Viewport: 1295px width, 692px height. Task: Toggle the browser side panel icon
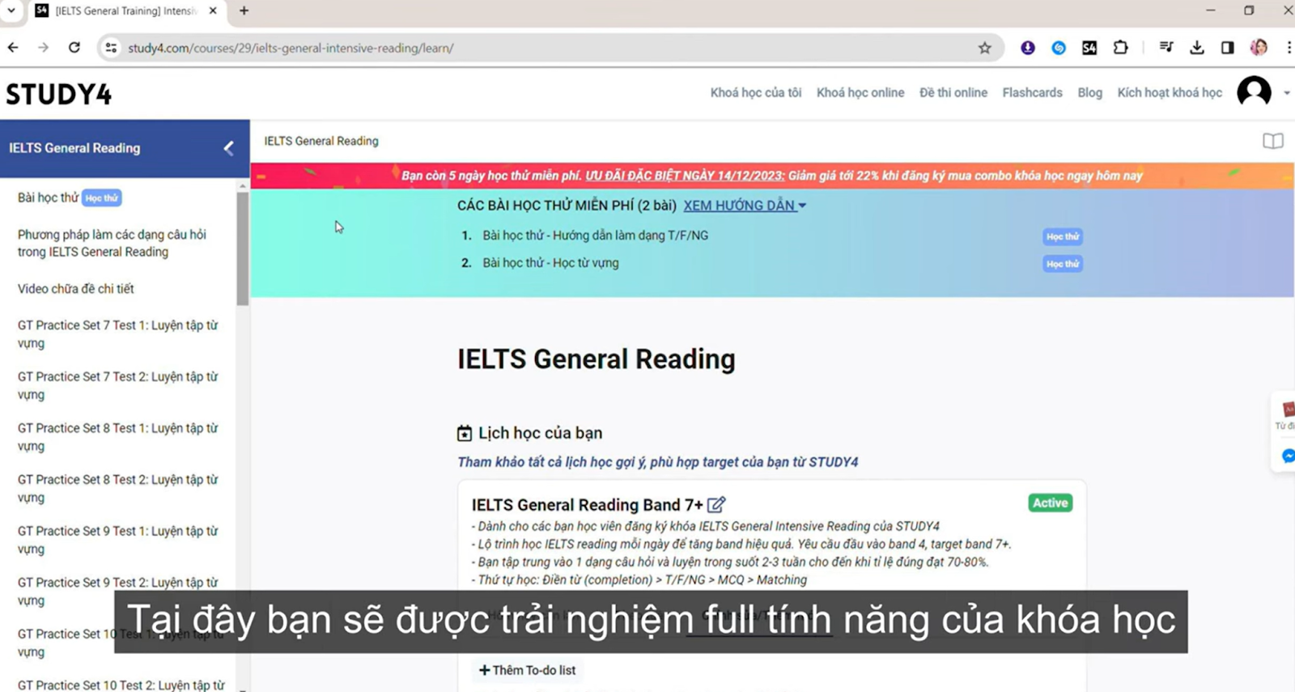(x=1227, y=48)
